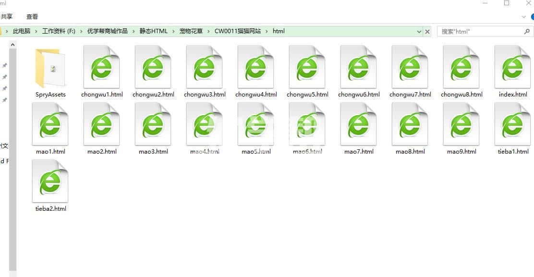Expand the ribbon with the chevron
The image size is (534, 277).
(524, 16)
